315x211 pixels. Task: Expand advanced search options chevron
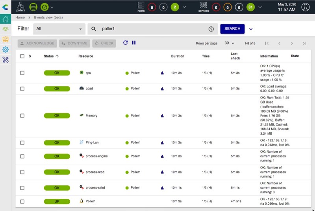click(x=251, y=29)
